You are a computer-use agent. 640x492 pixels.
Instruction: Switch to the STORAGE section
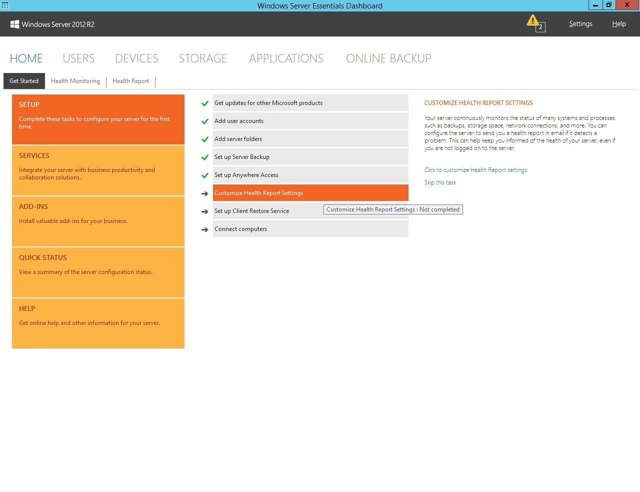[x=203, y=58]
